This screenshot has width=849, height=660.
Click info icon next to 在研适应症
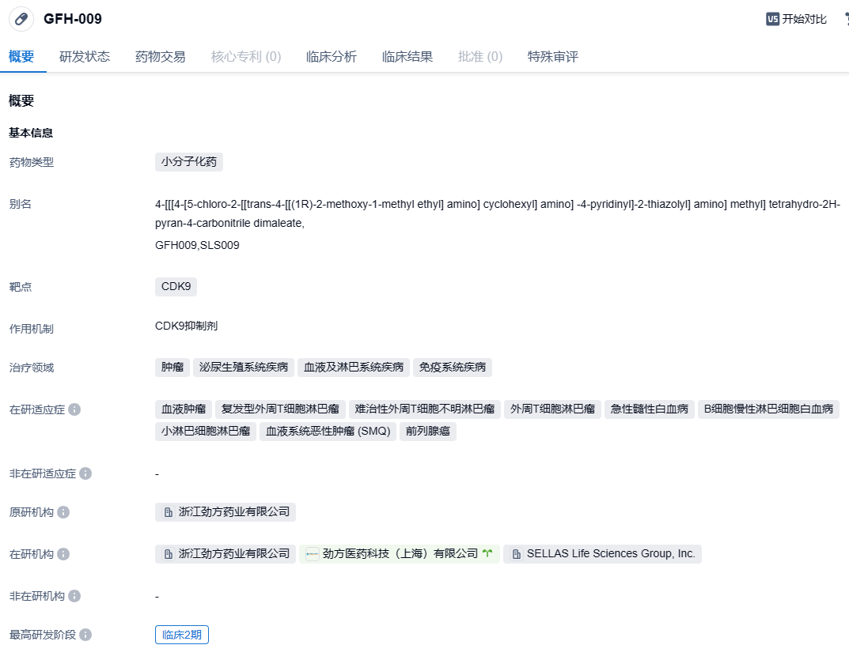[74, 409]
